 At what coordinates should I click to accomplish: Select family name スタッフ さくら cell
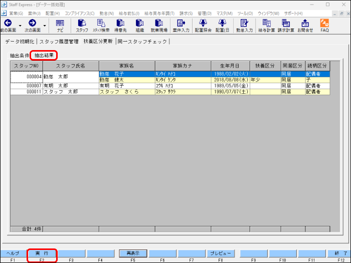[x=127, y=92]
